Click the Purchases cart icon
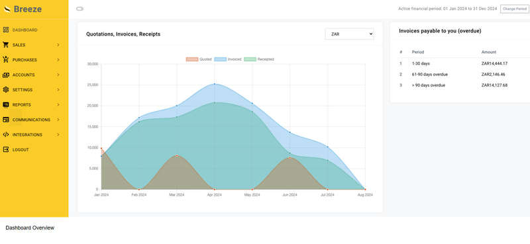This screenshot has height=244, width=530. click(6, 60)
